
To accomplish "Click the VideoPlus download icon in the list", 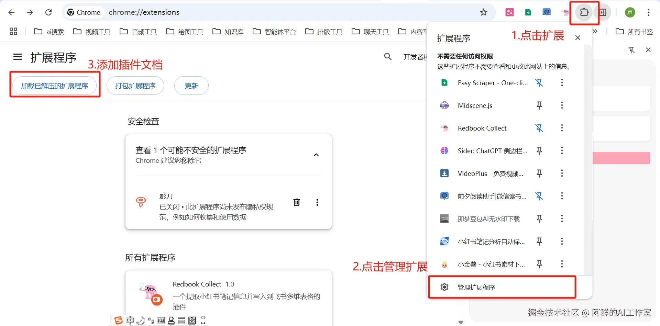I will point(444,173).
